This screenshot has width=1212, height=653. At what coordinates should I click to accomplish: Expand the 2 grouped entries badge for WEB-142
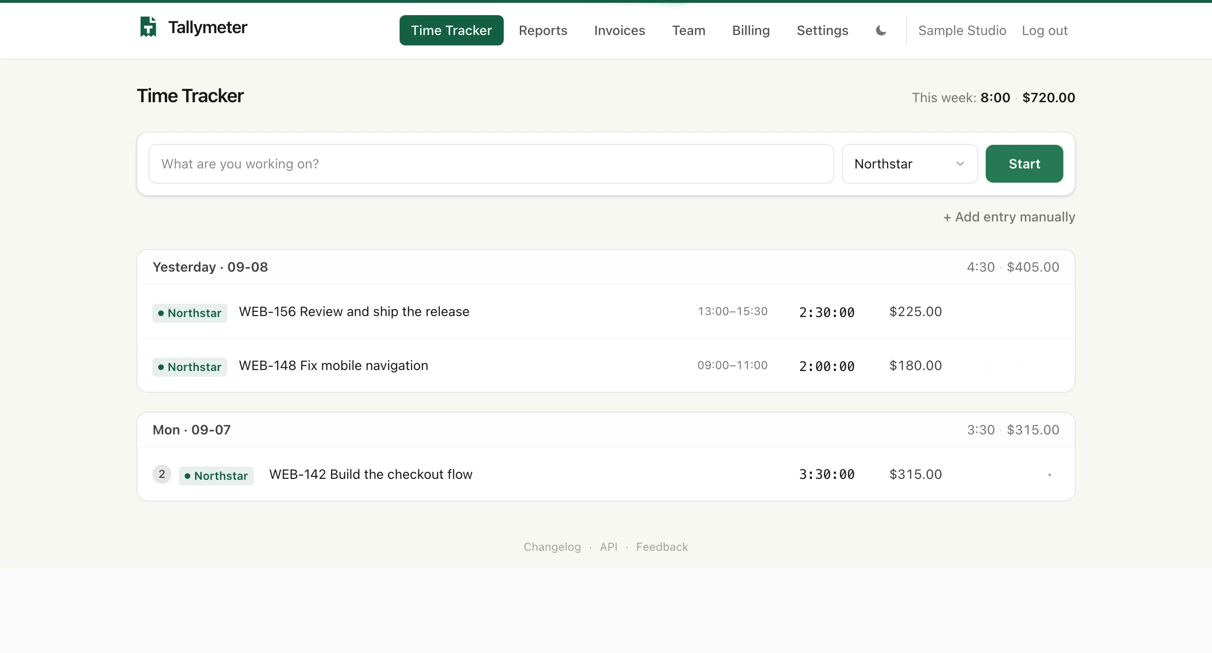point(162,474)
